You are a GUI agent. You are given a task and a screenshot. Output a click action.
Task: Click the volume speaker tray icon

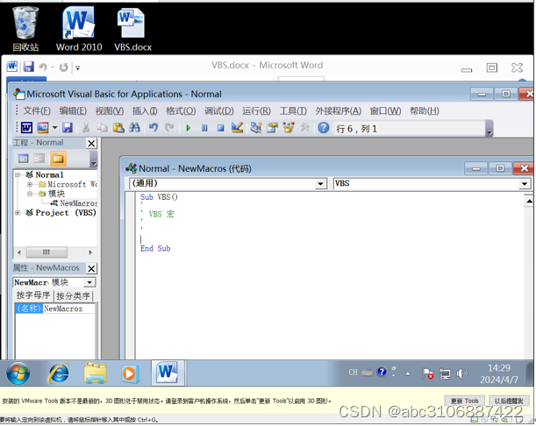461,373
